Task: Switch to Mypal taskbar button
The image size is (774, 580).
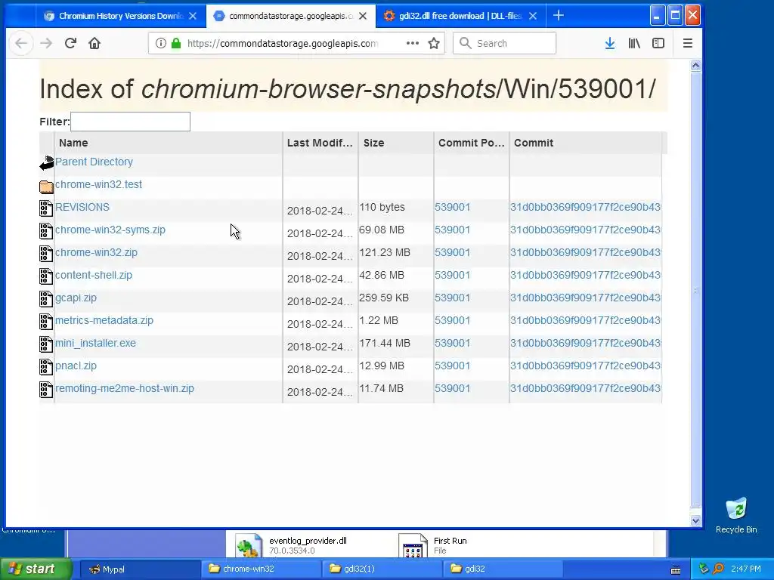Action: point(140,569)
